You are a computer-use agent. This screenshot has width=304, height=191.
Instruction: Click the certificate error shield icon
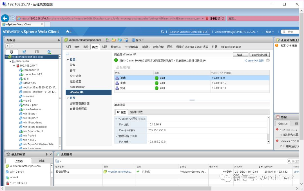207,18
